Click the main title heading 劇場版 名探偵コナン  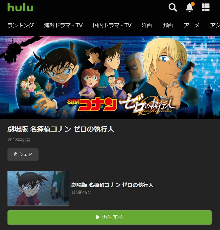click(x=61, y=129)
